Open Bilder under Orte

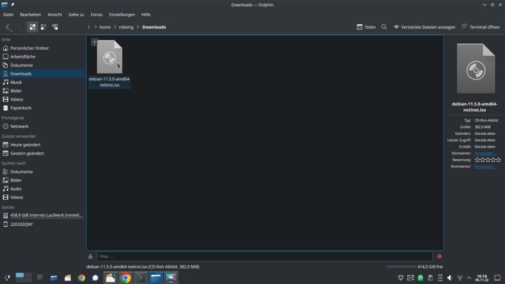click(42, 91)
